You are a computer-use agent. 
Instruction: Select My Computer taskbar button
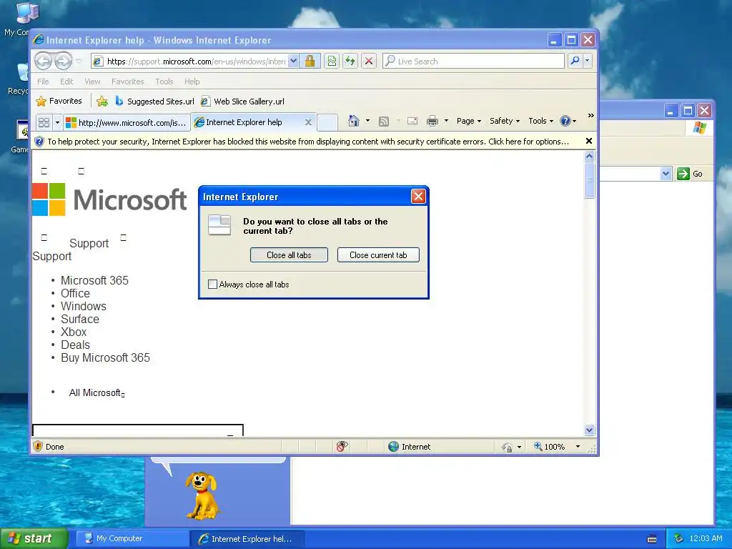point(132,538)
